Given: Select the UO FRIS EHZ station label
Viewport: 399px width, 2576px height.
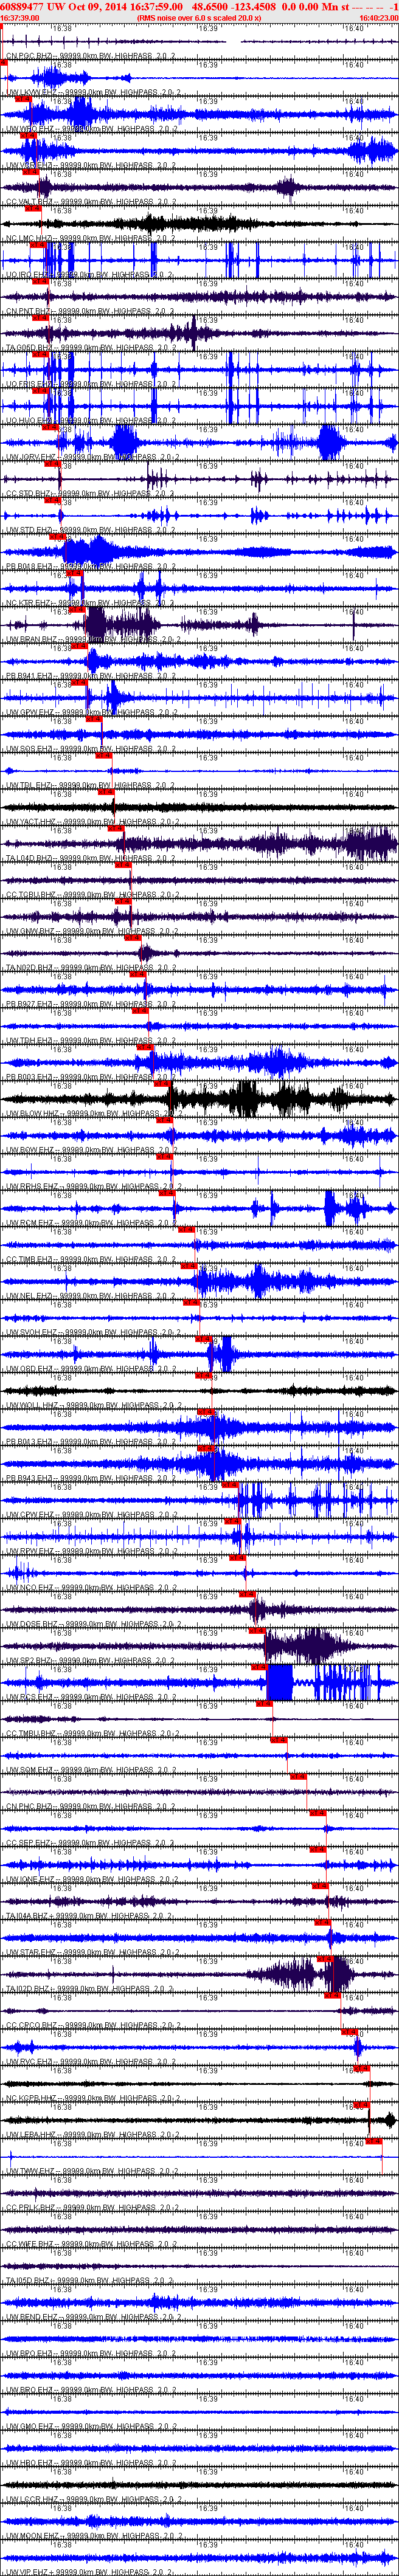Looking at the screenshot, I should point(91,384).
